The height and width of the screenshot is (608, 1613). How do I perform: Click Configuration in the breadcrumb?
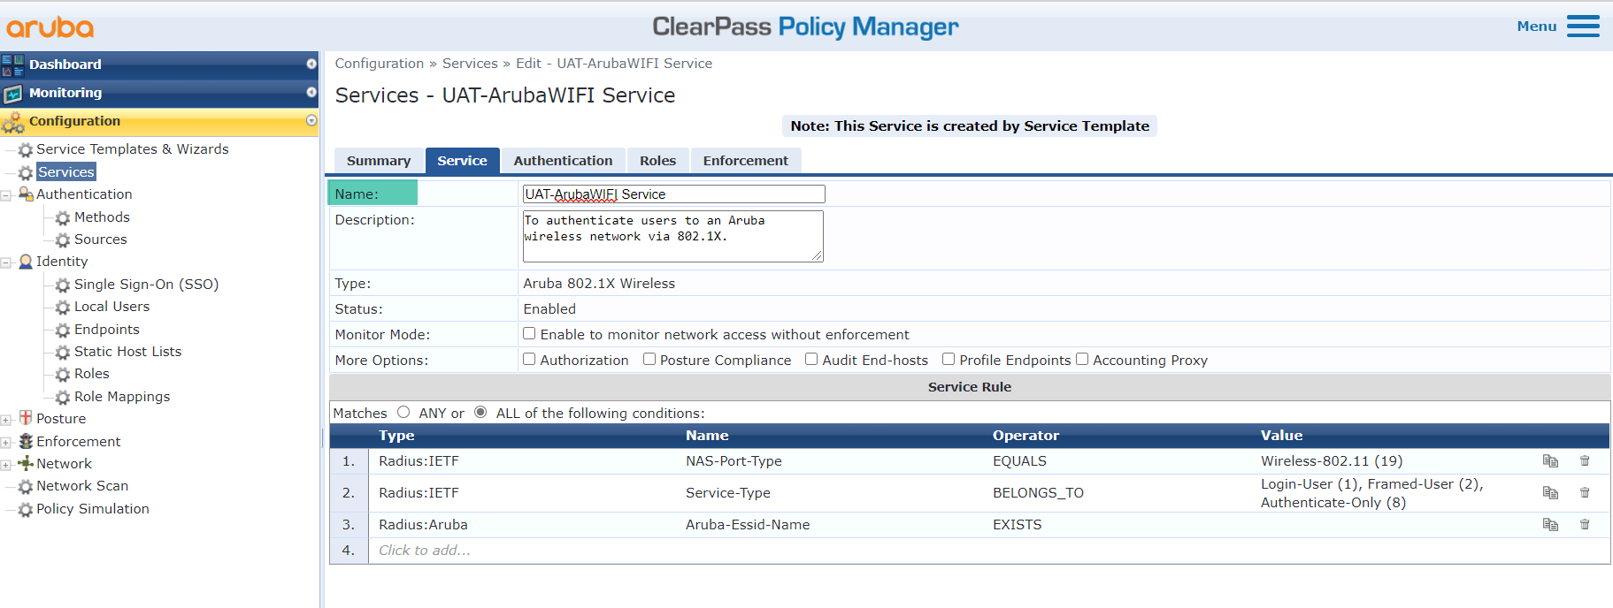(x=380, y=64)
